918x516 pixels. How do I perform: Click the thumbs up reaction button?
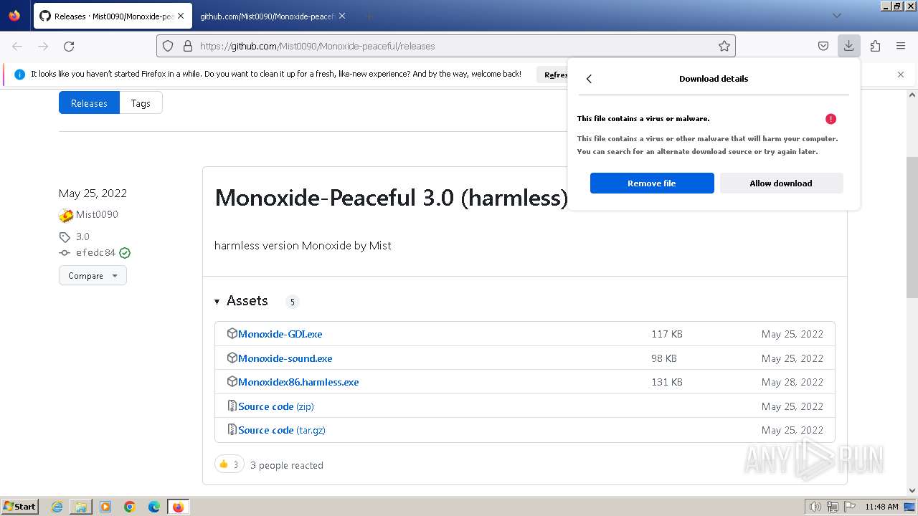pos(229,464)
